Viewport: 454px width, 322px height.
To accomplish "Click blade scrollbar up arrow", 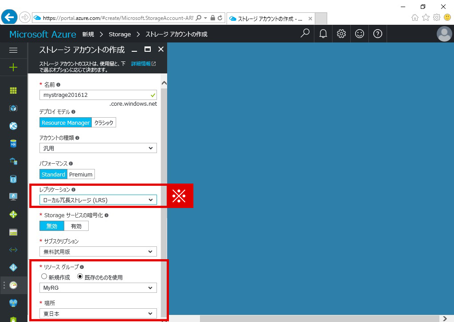I will [164, 84].
